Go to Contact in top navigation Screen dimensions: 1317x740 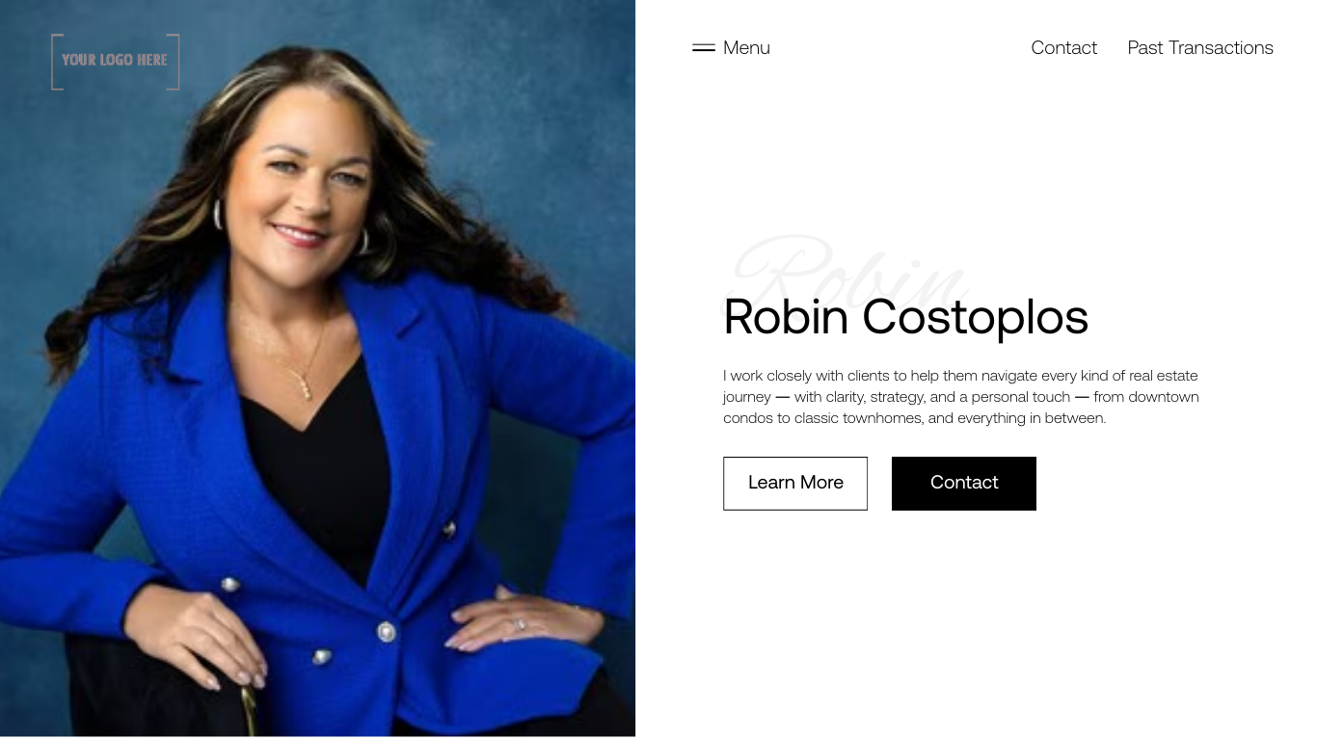(1063, 47)
